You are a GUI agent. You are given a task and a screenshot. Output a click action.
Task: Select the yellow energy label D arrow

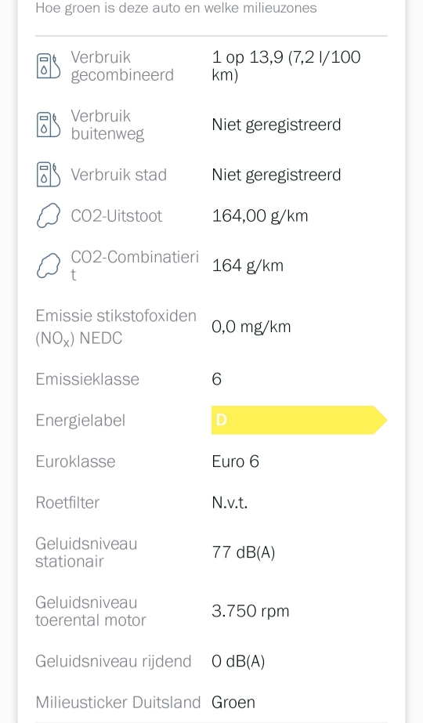pos(299,420)
